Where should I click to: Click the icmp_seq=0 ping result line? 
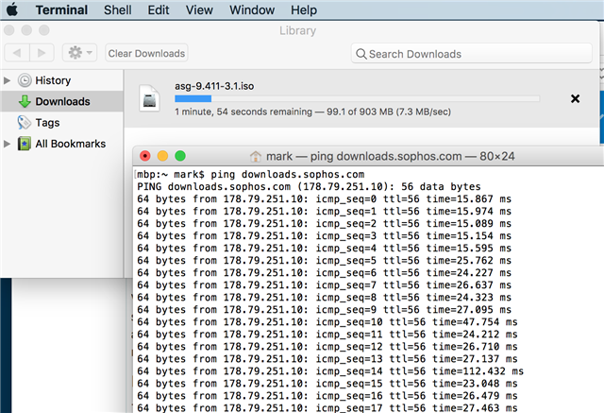tap(324, 199)
